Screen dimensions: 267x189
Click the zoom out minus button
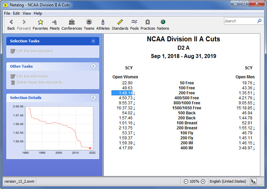(x=186, y=182)
